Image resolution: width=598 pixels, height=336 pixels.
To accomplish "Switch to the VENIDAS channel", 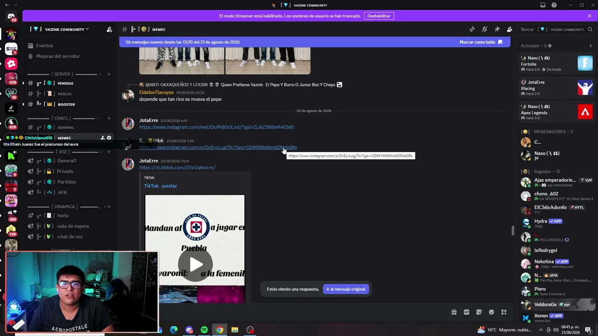I will click(x=70, y=83).
